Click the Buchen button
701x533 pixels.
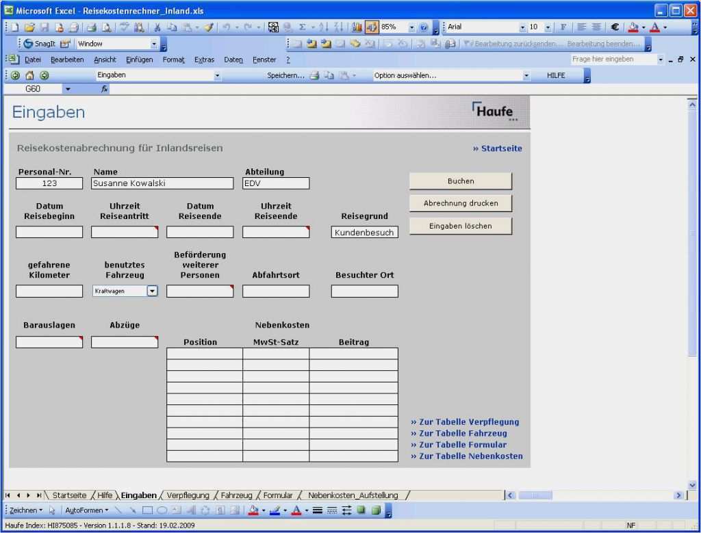(460, 181)
